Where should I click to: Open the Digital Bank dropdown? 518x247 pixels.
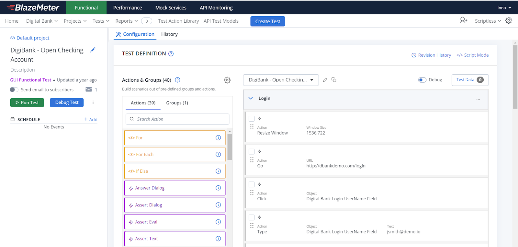pyautogui.click(x=42, y=21)
